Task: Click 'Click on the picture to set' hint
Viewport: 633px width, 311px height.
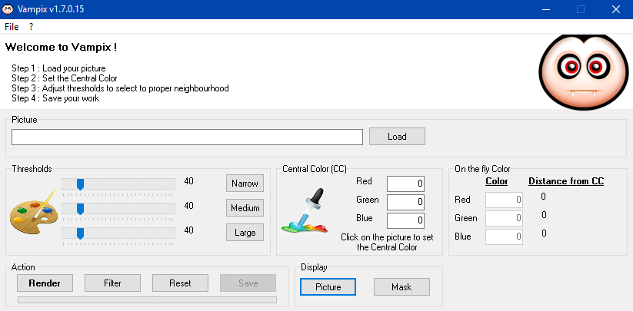Action: tap(387, 237)
